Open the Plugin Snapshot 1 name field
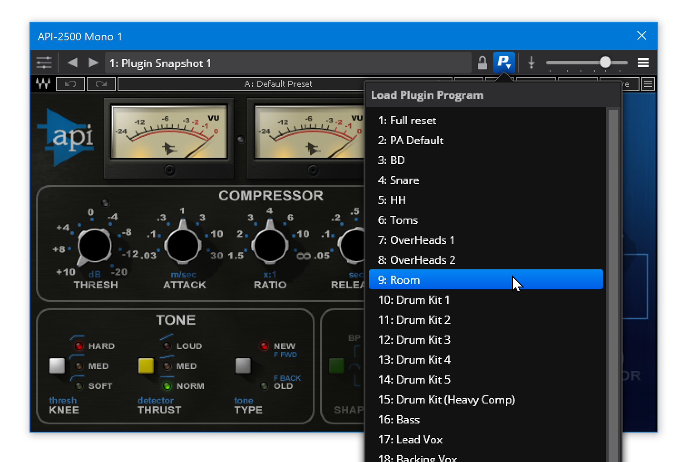684x462 pixels. click(288, 63)
